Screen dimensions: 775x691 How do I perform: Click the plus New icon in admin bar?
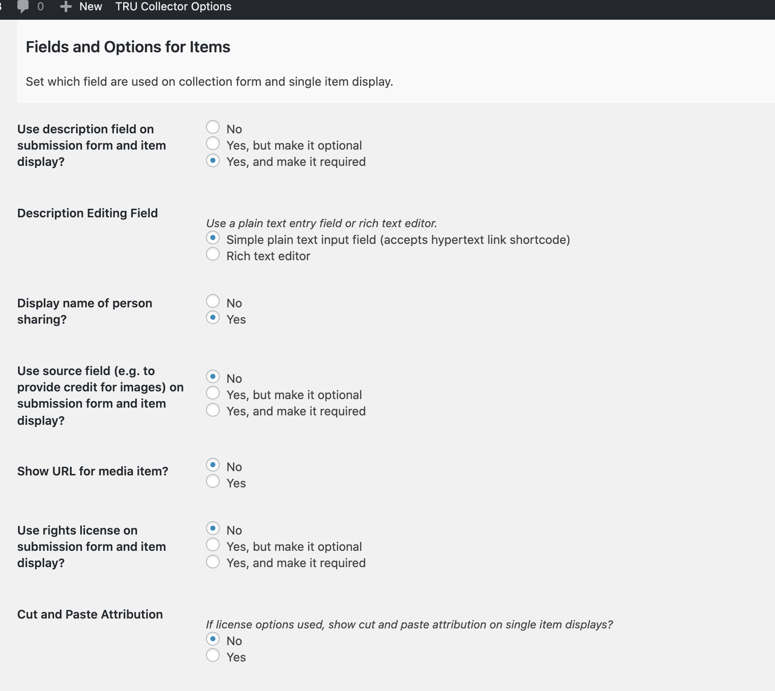tap(66, 7)
